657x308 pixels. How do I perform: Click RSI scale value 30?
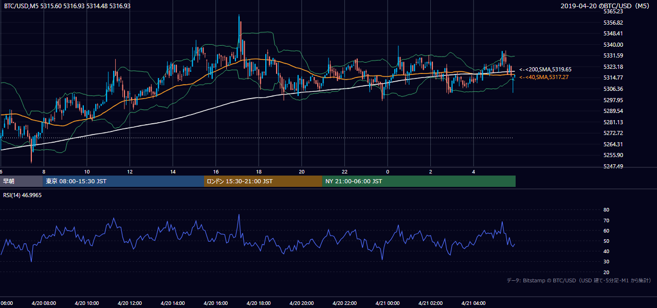[606, 262]
